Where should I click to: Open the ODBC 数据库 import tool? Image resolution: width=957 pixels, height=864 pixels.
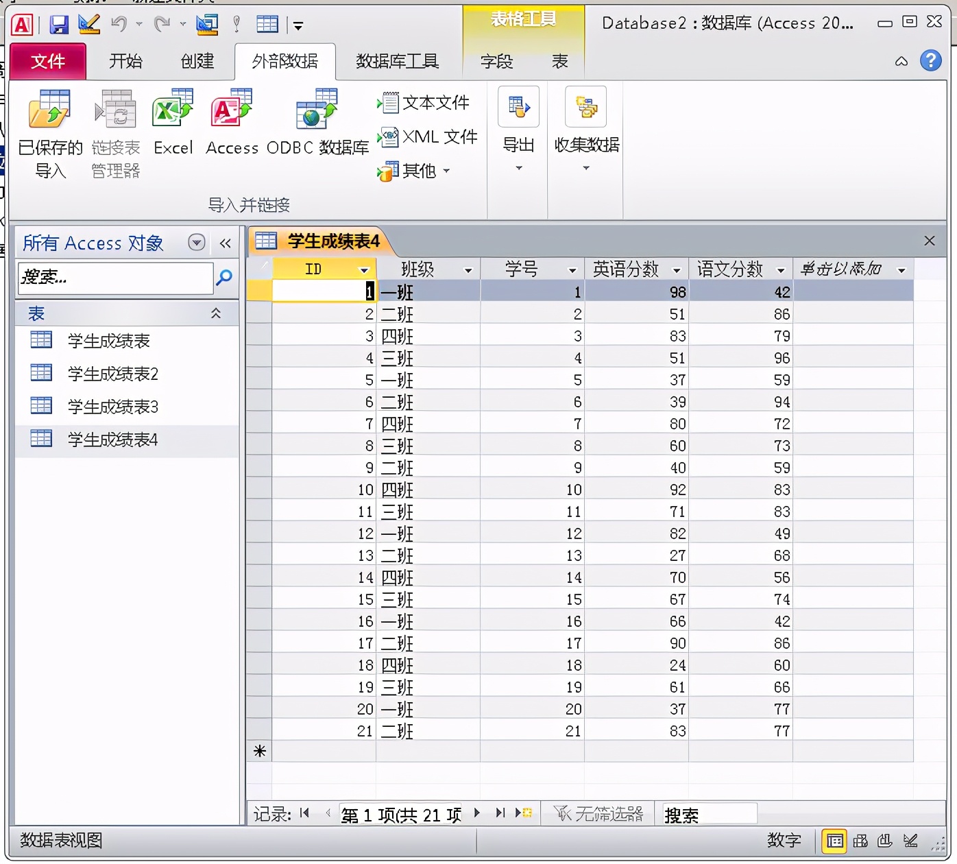tap(316, 127)
